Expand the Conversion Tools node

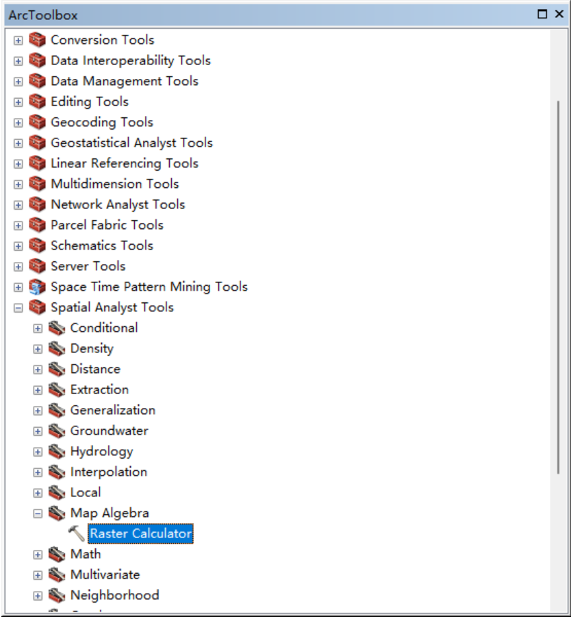[18, 40]
